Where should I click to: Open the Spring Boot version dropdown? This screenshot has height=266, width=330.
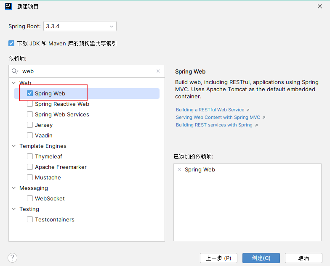click(80, 26)
